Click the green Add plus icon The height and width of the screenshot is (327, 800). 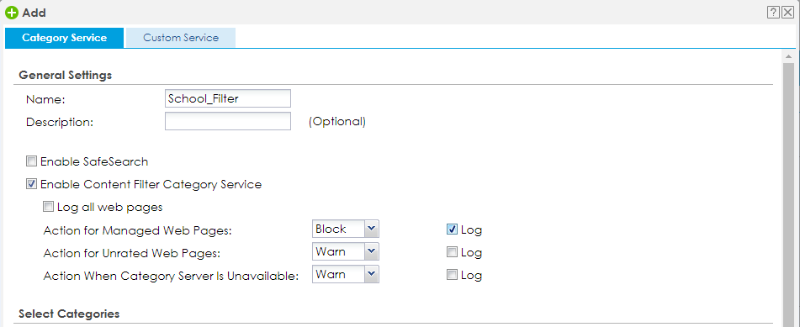tap(12, 13)
